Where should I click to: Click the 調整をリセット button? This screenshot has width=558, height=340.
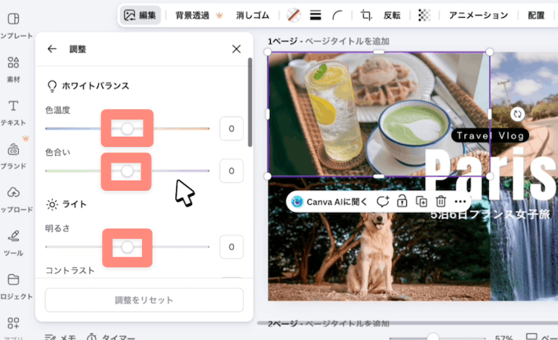point(144,300)
